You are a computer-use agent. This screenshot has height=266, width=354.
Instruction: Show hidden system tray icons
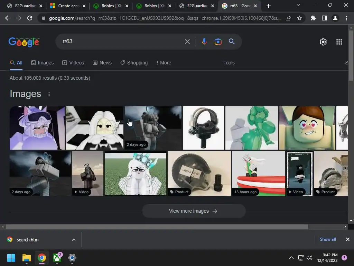point(291,258)
